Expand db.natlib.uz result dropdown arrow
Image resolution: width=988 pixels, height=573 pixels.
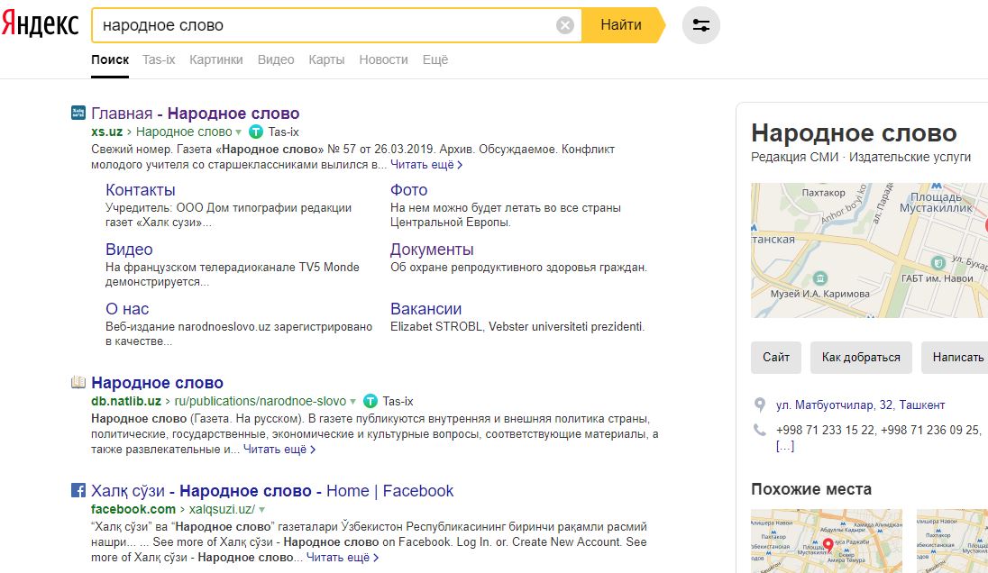click(x=352, y=402)
